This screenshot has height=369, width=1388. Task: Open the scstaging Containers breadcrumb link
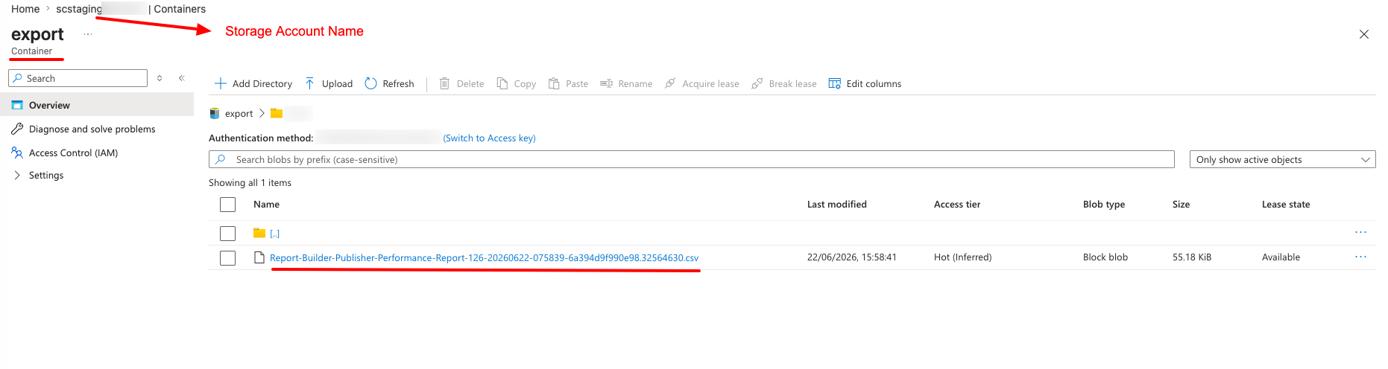(131, 9)
